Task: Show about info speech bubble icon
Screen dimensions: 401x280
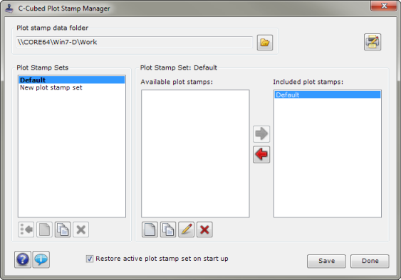Action: pos(41,259)
